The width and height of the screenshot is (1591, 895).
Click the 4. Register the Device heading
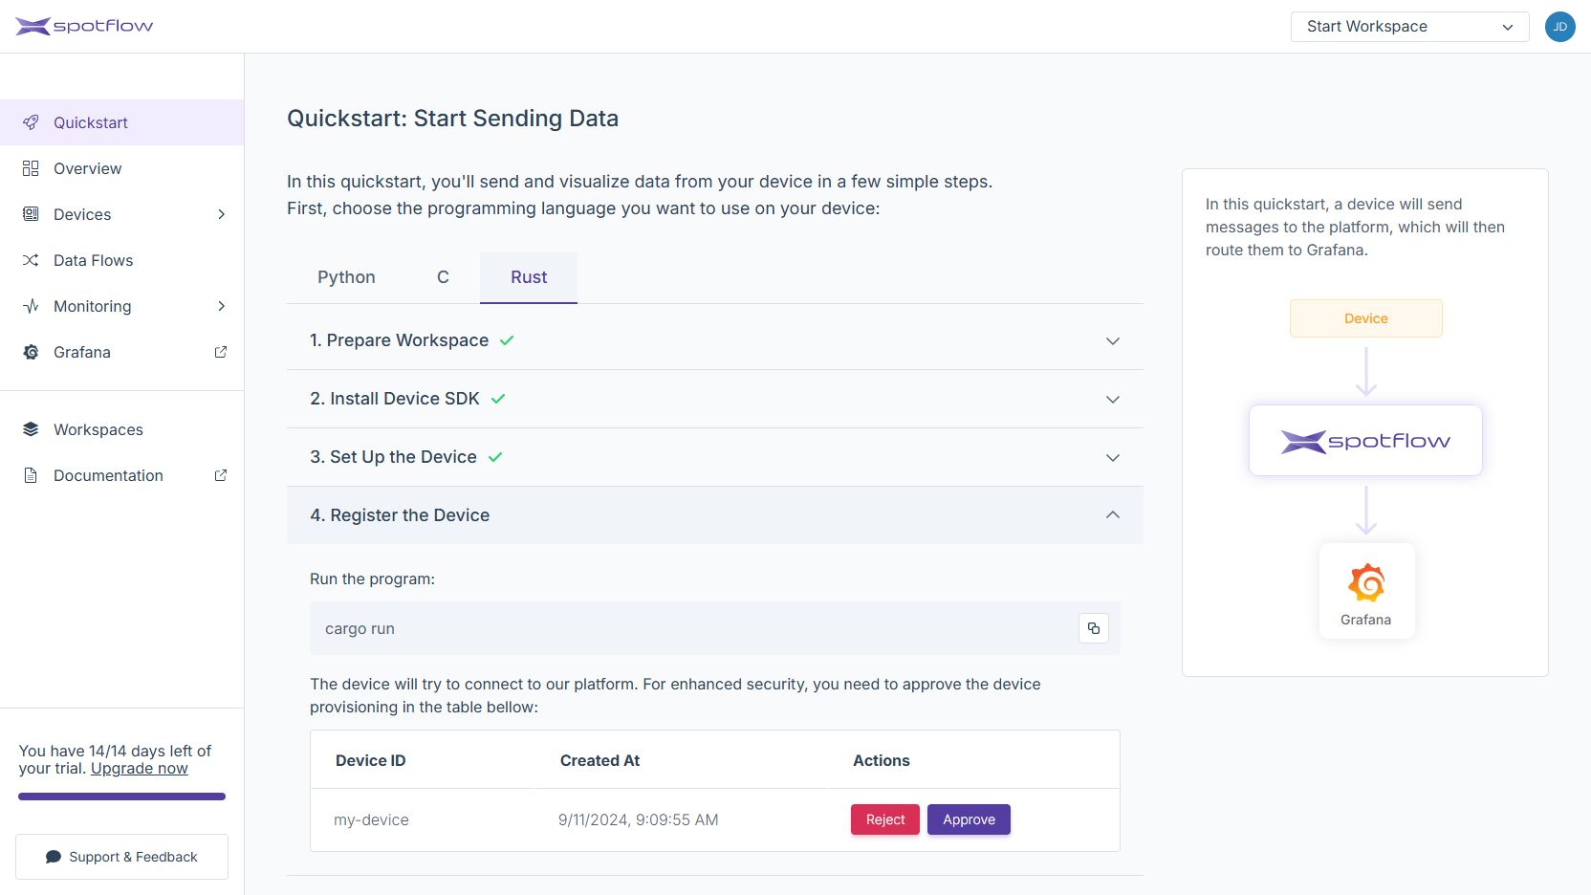[x=400, y=515]
